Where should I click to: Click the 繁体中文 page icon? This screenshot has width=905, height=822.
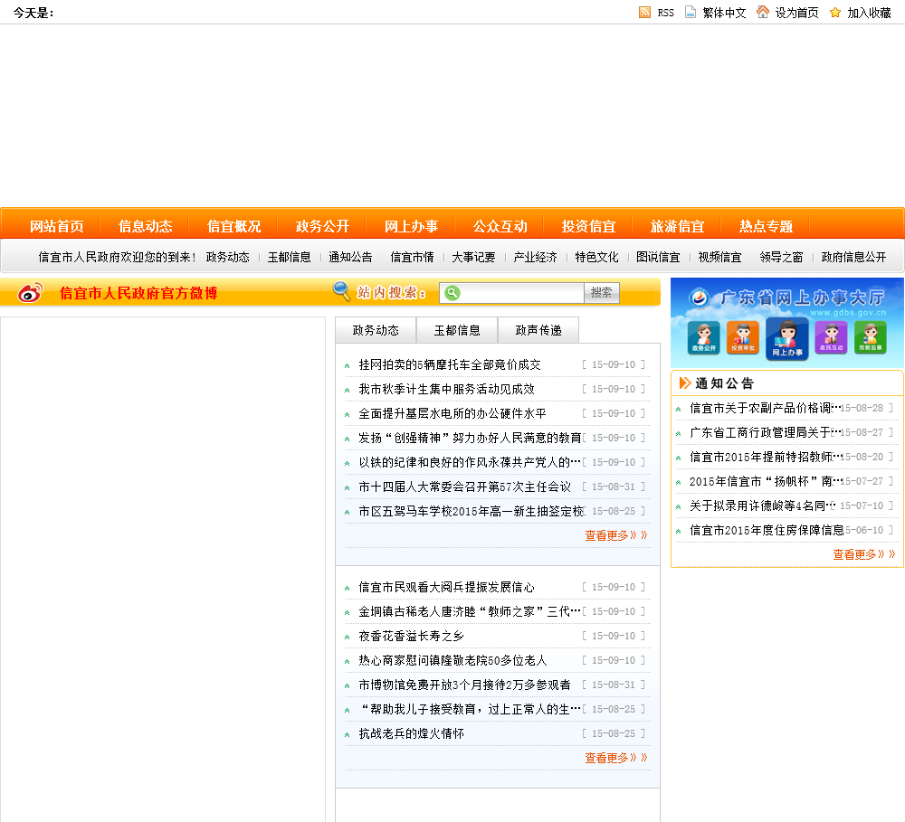(x=691, y=12)
